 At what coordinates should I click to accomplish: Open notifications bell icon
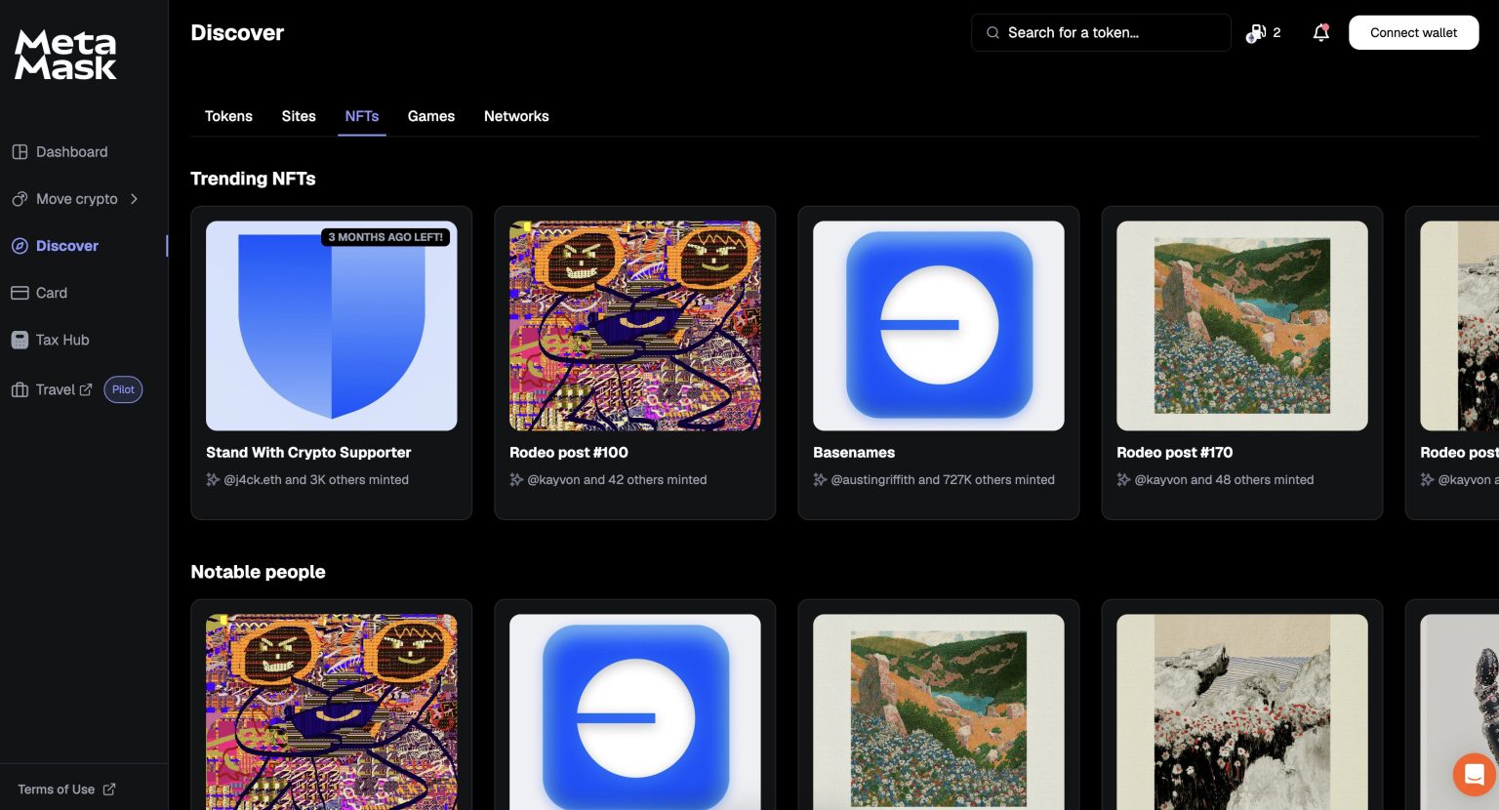point(1321,32)
